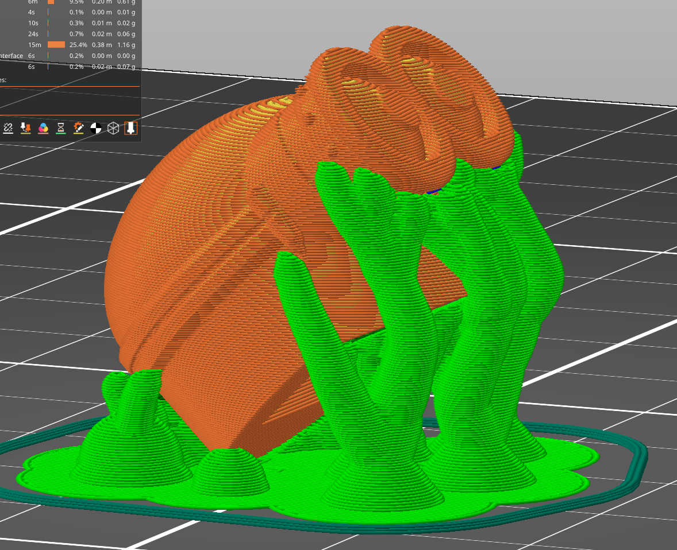This screenshot has width=677, height=550.
Task: Toggle custom G-codes gear and pencil icon
Action: [x=79, y=127]
